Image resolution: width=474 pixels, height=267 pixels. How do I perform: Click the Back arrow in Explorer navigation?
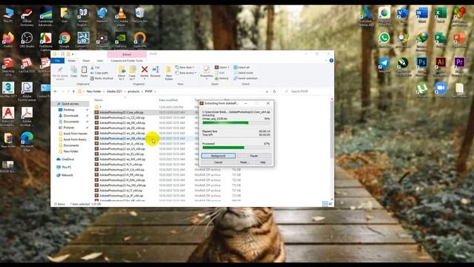56,91
